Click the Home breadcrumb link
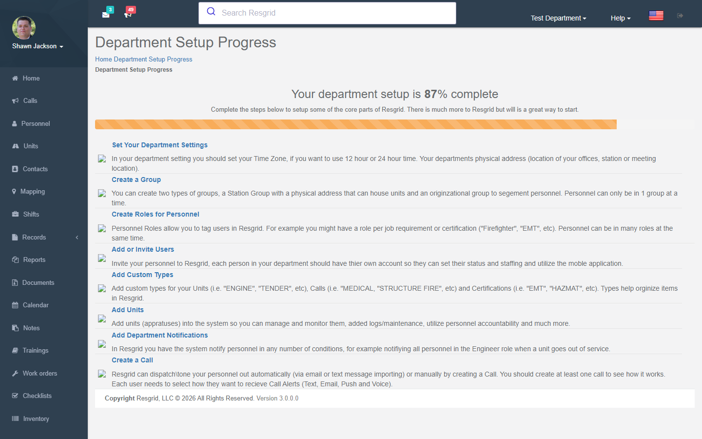 point(103,60)
